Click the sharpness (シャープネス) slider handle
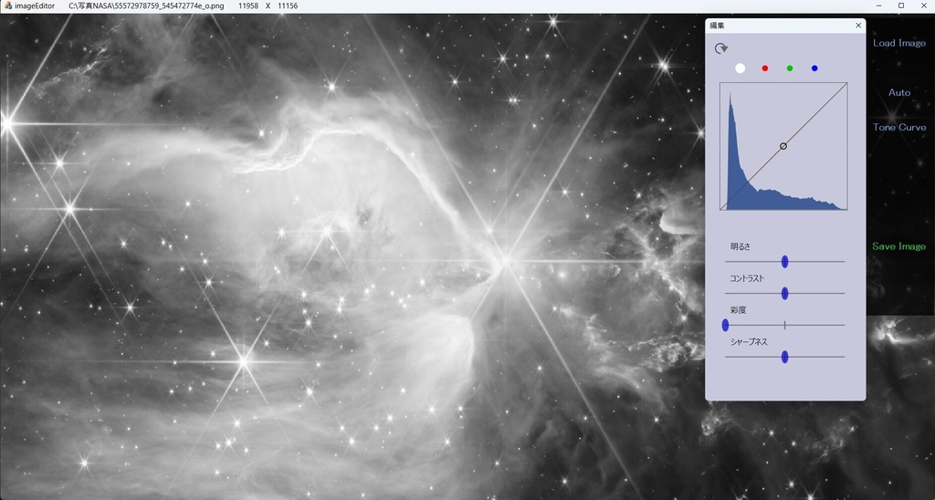The height and width of the screenshot is (500, 935). (784, 357)
